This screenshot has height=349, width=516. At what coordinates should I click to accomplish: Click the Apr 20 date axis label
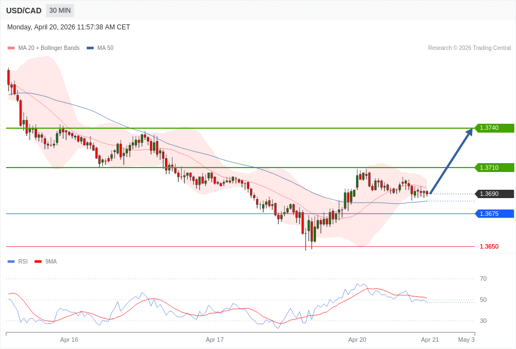[x=357, y=340]
